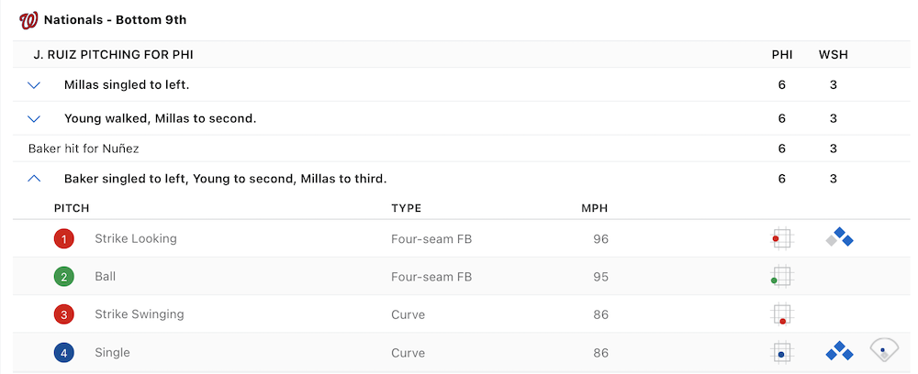Click the 'Baker hit for Nuñez' substitution row
This screenshot has width=918, height=374.
(84, 148)
